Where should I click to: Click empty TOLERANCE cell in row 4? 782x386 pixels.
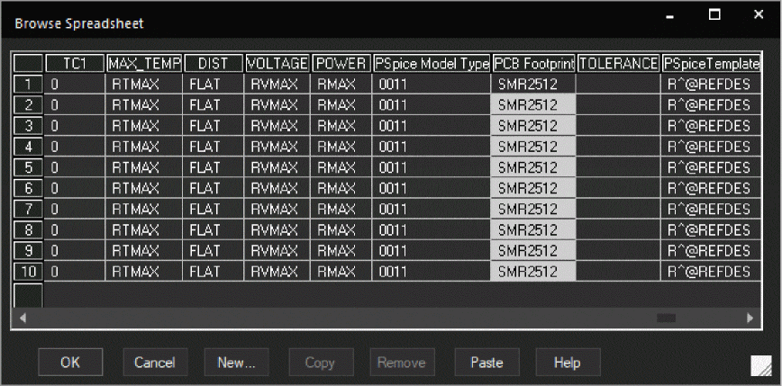tap(619, 147)
